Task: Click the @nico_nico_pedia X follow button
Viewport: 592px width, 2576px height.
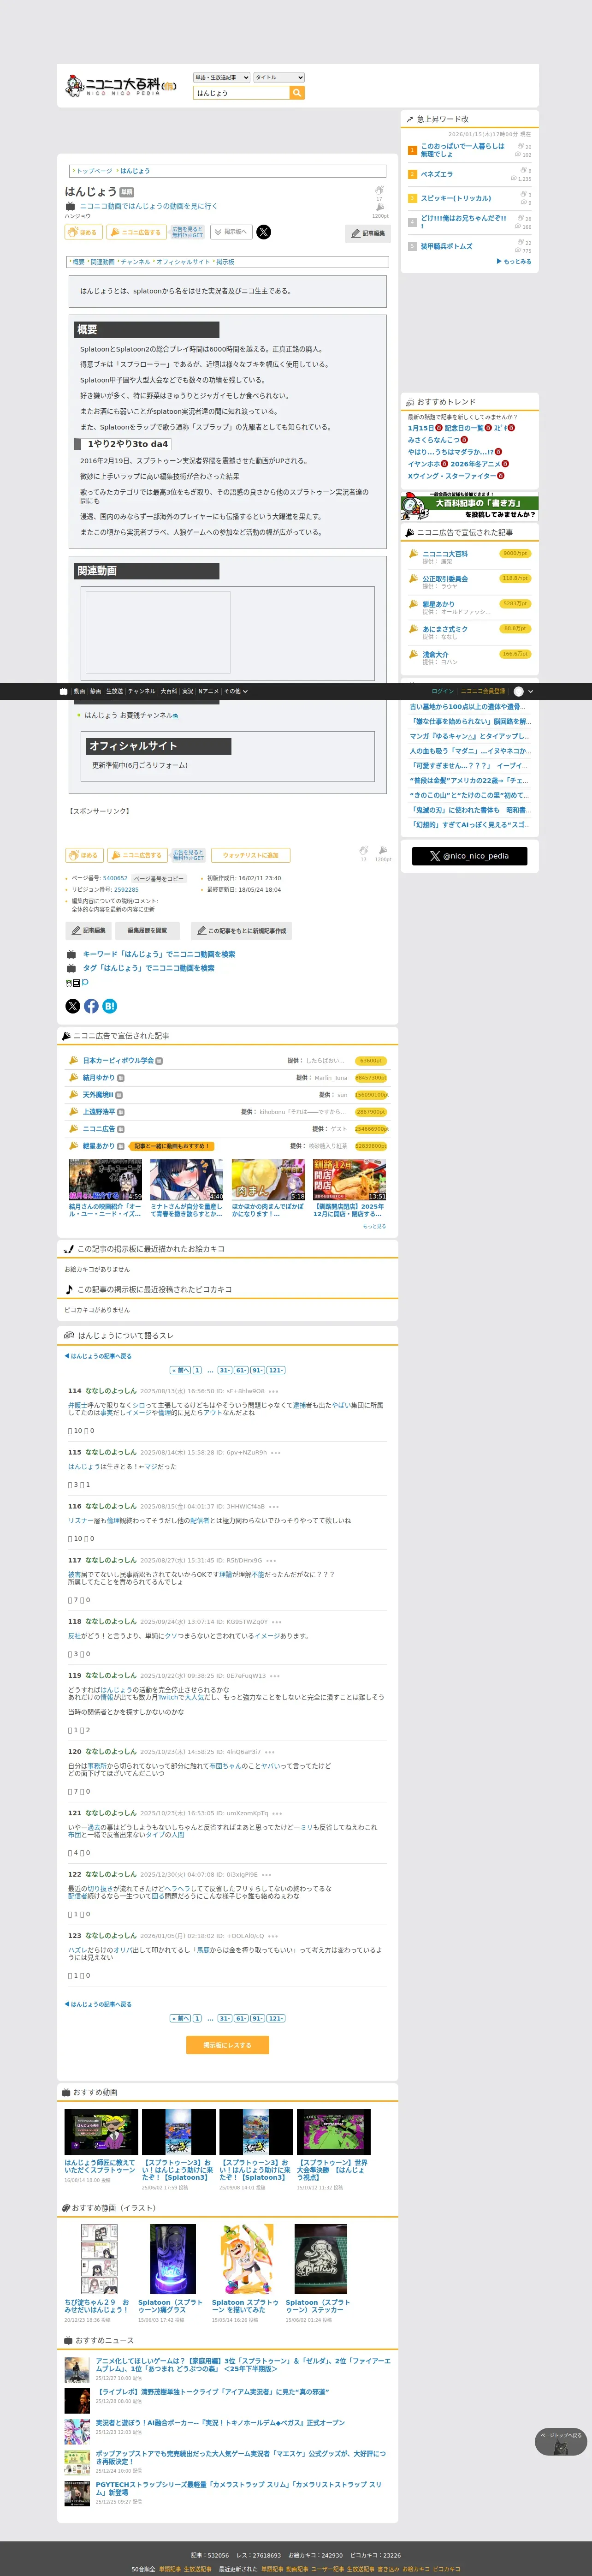Action: [469, 856]
